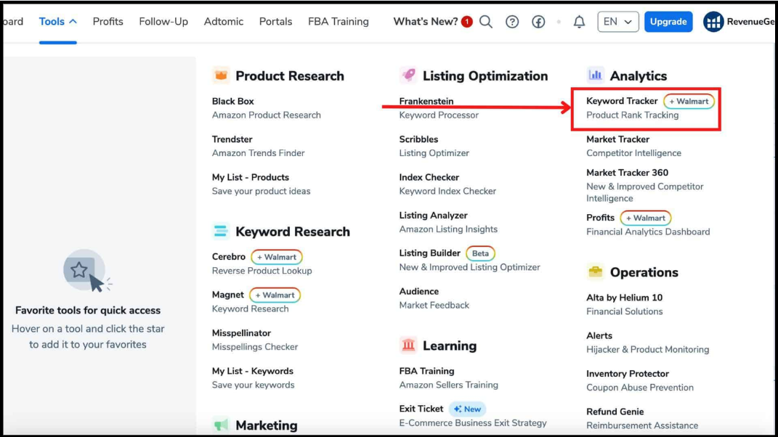Click the Operations briefcase icon
The width and height of the screenshot is (778, 437).
coord(596,272)
